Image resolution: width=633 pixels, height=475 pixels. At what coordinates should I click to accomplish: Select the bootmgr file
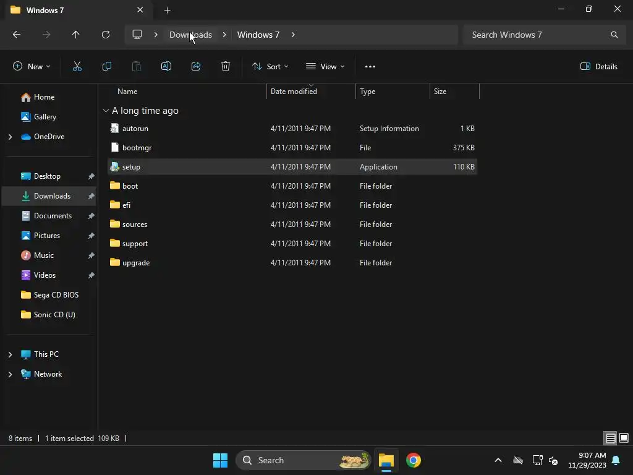(292, 148)
